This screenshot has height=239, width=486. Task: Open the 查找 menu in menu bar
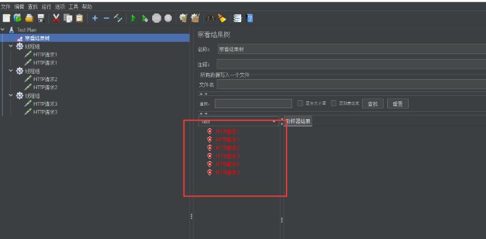(33, 7)
